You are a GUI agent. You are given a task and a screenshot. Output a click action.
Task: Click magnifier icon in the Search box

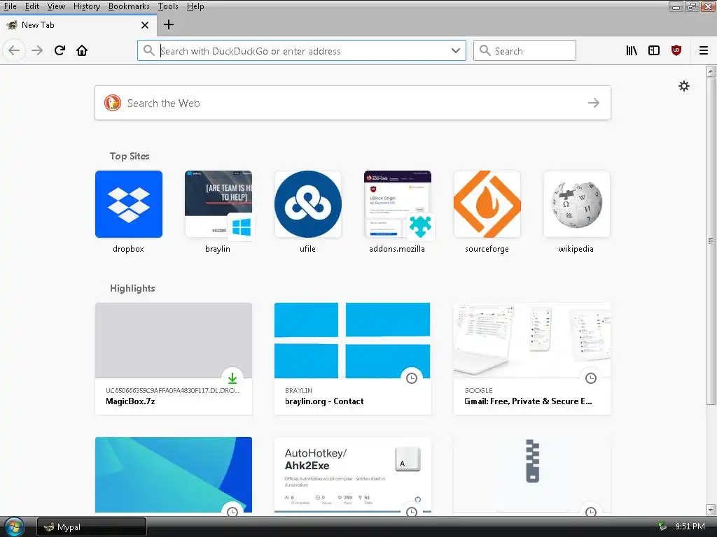point(485,50)
